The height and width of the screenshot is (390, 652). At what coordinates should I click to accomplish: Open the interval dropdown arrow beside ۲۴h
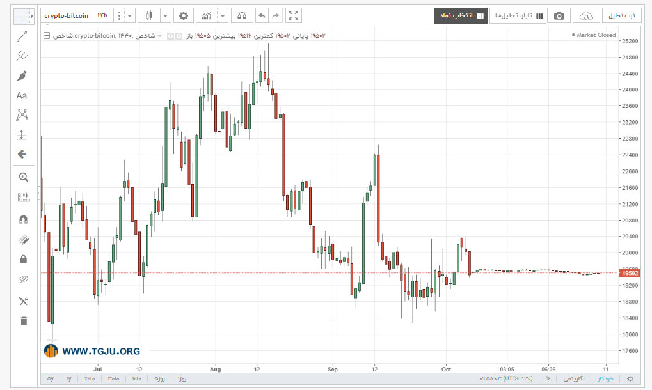[129, 16]
